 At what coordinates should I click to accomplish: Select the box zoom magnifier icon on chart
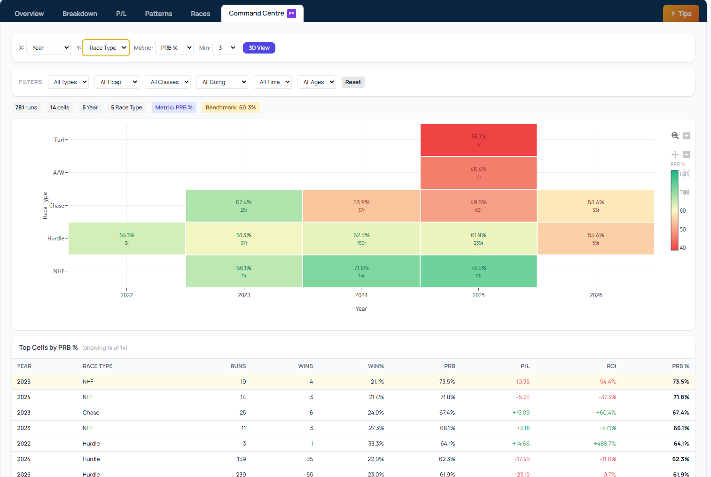pos(675,135)
